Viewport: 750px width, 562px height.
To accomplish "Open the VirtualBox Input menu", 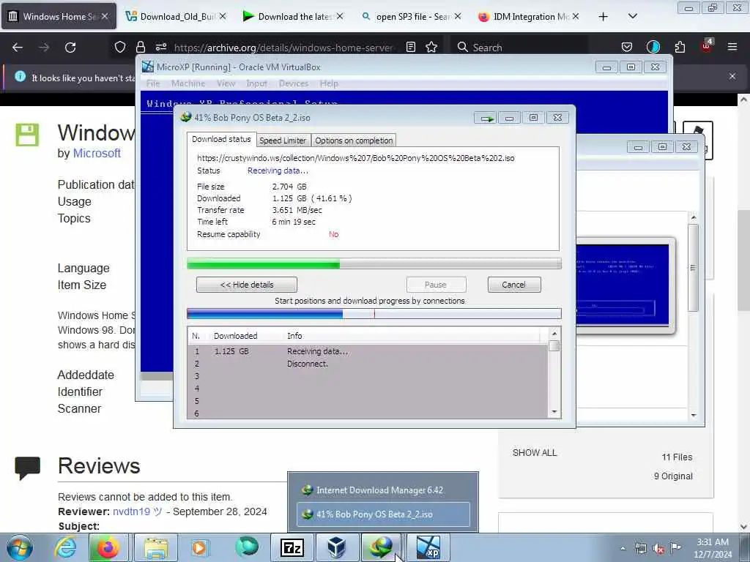I will (x=257, y=83).
